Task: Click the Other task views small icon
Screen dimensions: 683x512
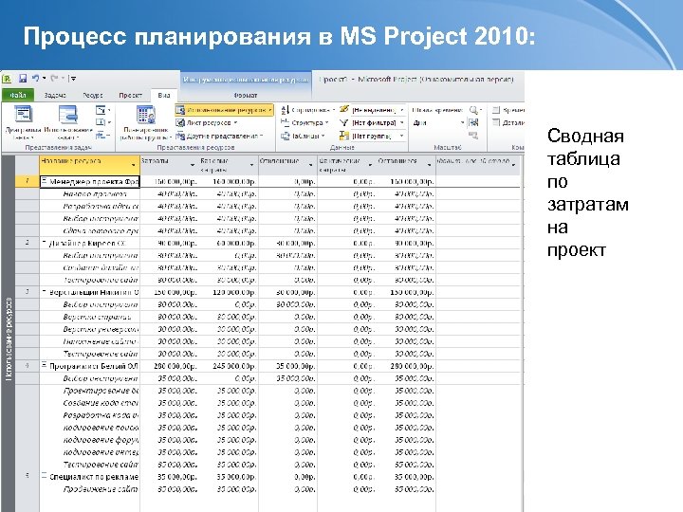Action: (102, 136)
